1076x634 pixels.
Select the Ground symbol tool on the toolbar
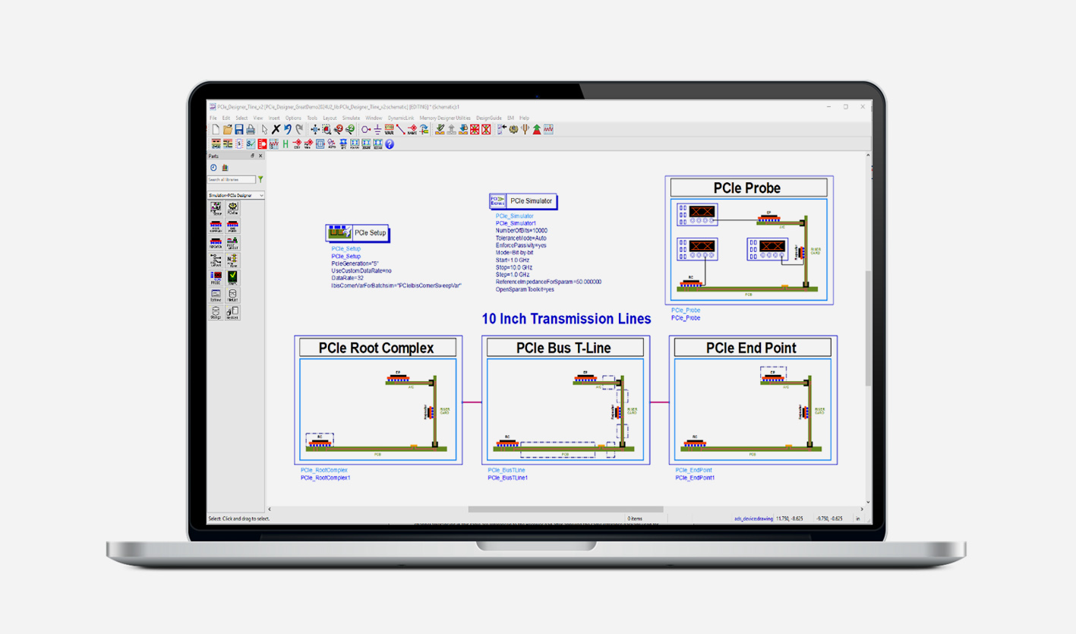pyautogui.click(x=377, y=130)
